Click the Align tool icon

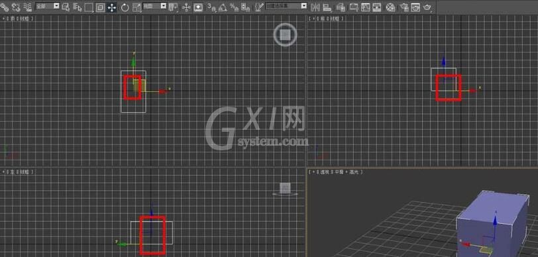click(327, 7)
